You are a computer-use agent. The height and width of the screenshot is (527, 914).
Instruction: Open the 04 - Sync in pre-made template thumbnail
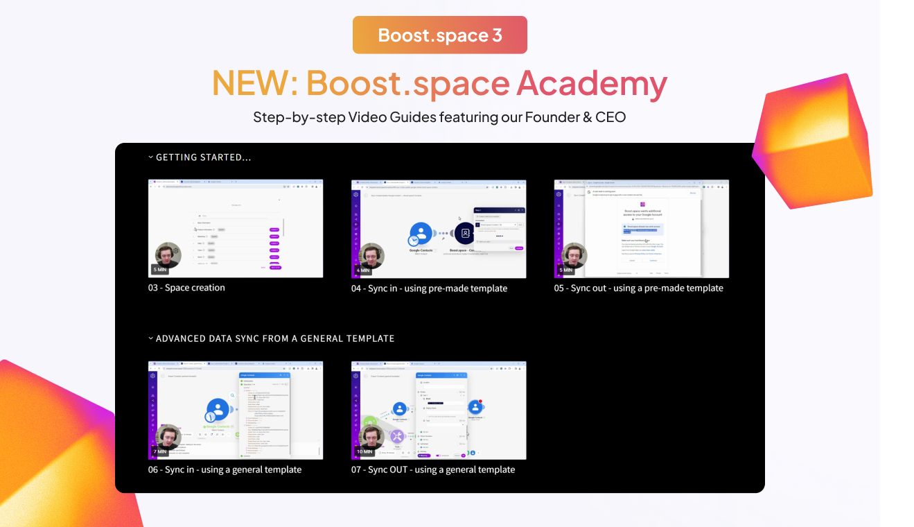(439, 229)
